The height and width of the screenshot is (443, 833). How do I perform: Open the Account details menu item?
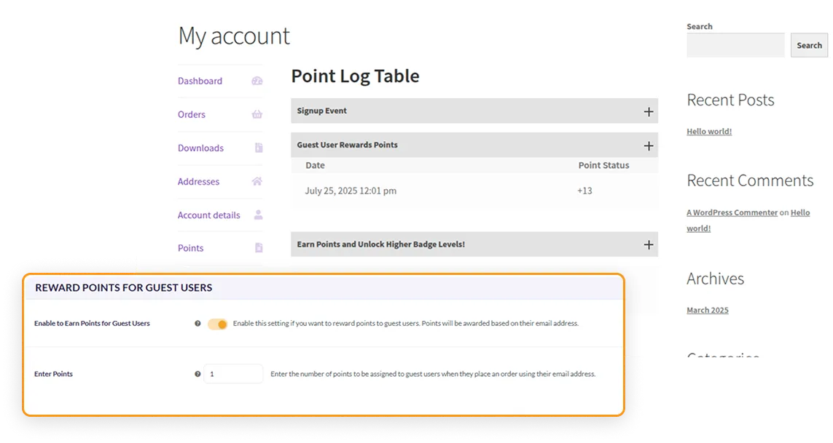(208, 215)
